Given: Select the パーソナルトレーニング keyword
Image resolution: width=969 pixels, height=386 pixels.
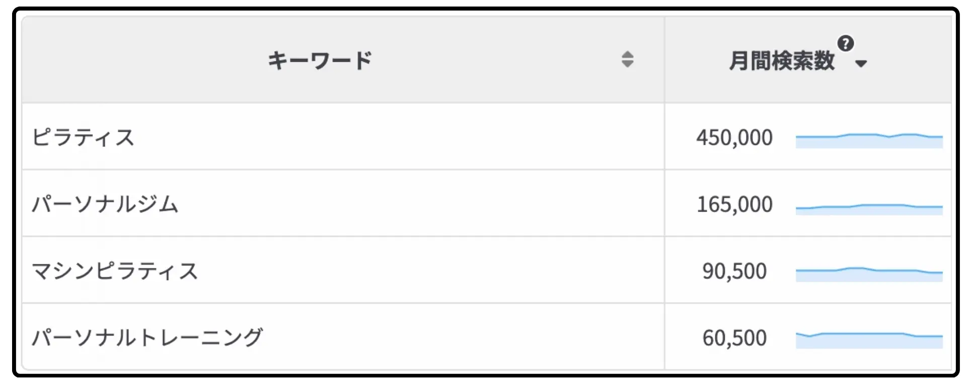Looking at the screenshot, I should pyautogui.click(x=147, y=337).
